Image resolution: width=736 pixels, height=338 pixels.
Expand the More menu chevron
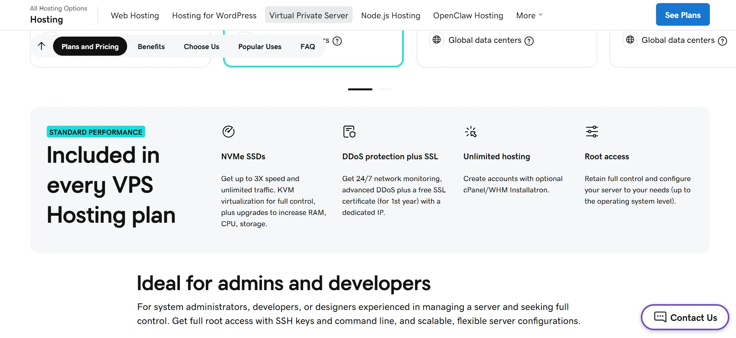[x=541, y=15]
